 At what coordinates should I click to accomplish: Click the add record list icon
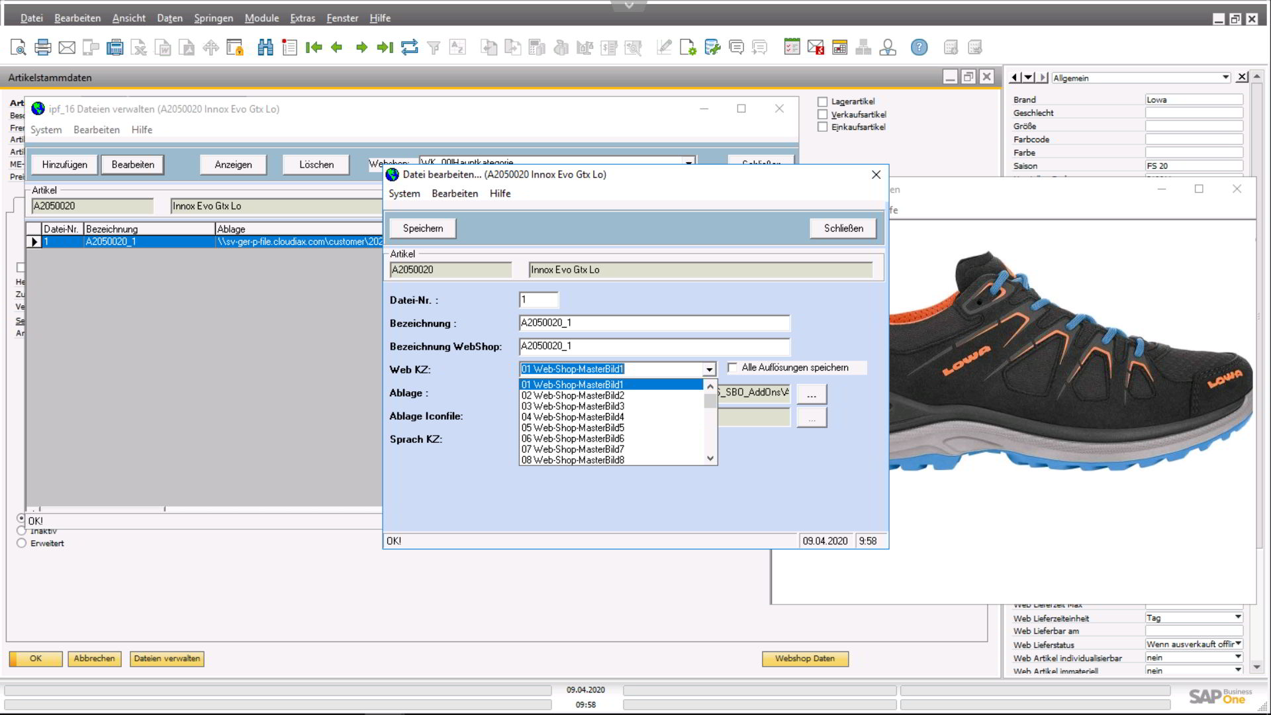click(289, 47)
